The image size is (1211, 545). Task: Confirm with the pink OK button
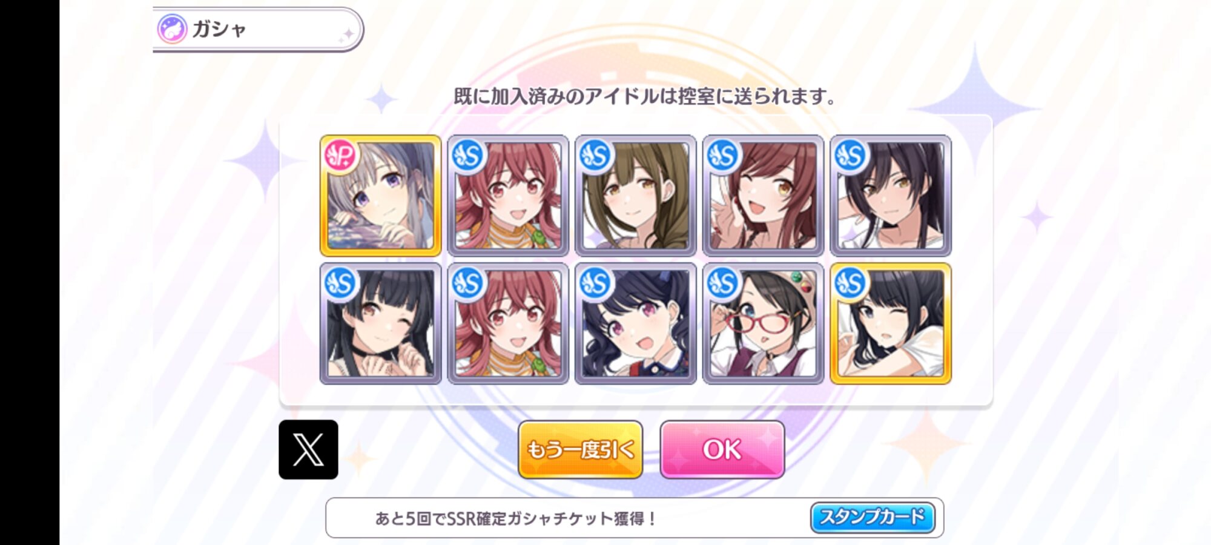(722, 449)
